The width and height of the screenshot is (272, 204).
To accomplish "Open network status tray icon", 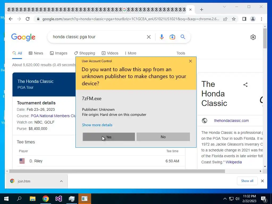I will (231, 199).
